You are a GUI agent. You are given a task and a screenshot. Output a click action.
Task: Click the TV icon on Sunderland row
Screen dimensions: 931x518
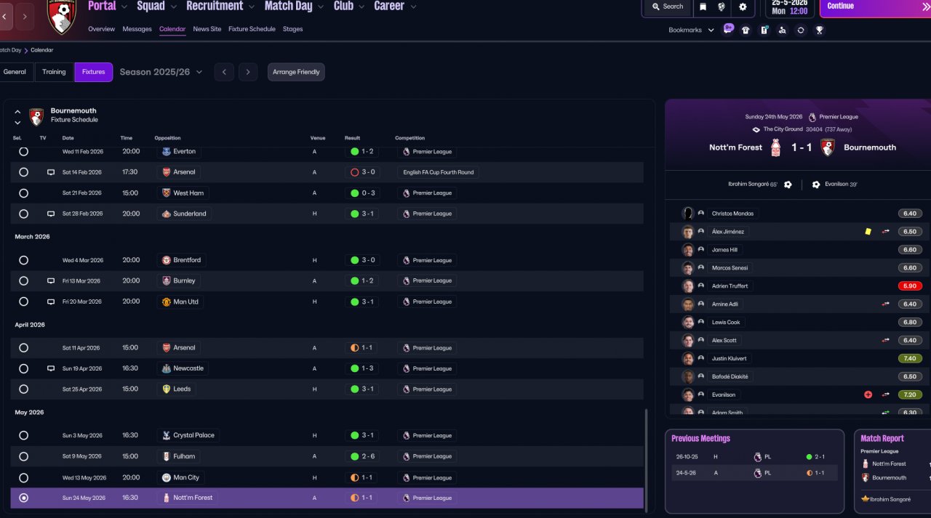tap(51, 214)
